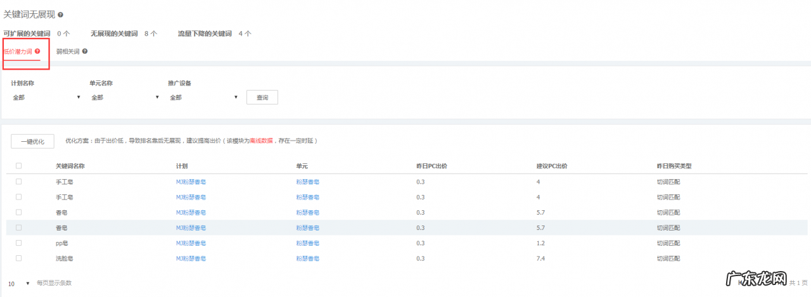
Task: Select the 洗脸皂 keyword checkbox
Action: 18,258
